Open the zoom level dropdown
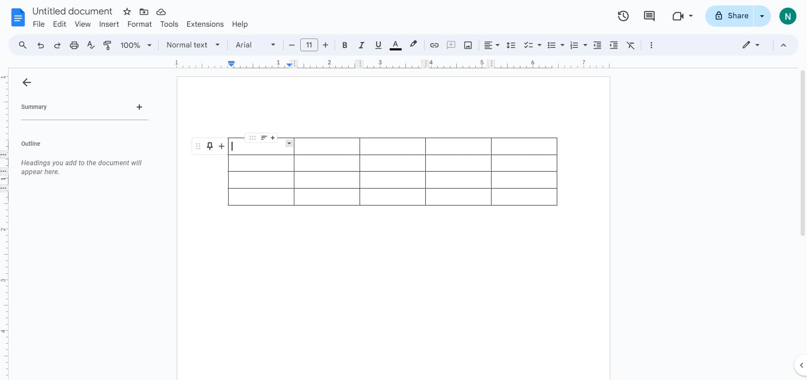Screen dimensions: 807x380 (136, 45)
